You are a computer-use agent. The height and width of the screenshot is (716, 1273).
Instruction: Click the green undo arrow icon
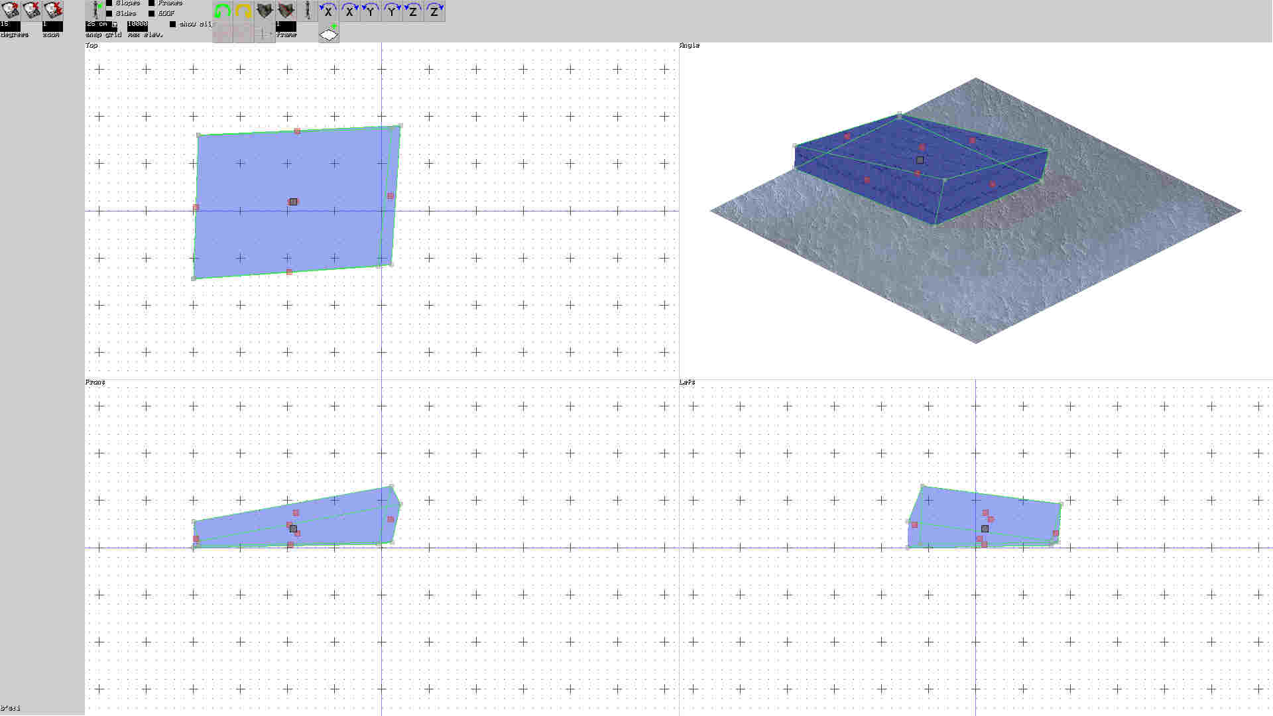[222, 11]
